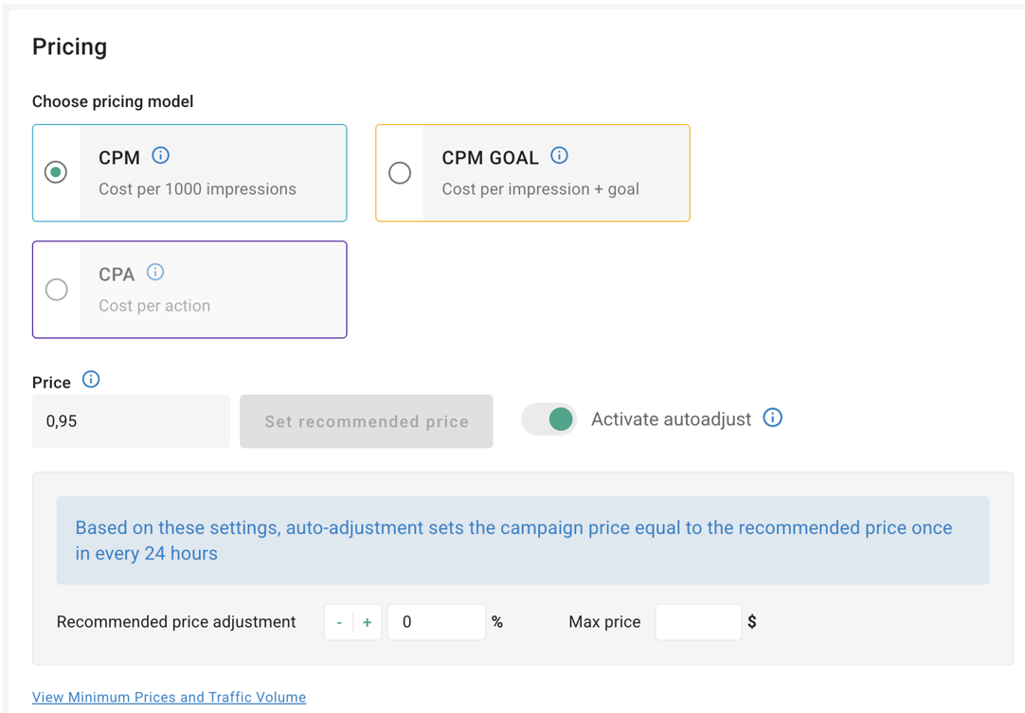Select the CPA pricing model radio button
1025x713 pixels.
click(x=57, y=290)
